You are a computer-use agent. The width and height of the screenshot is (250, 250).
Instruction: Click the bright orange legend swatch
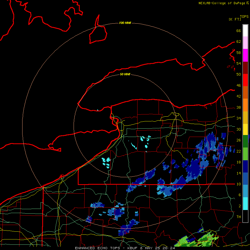pyautogui.click(x=245, y=105)
